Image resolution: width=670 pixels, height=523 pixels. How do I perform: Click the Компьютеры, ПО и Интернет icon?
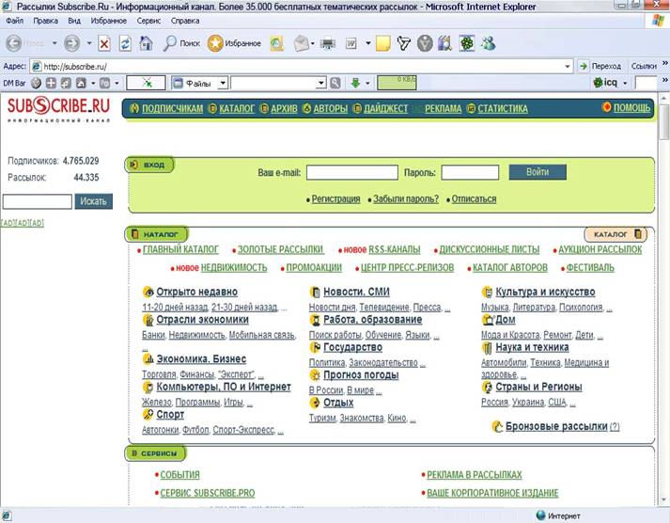pyautogui.click(x=148, y=388)
